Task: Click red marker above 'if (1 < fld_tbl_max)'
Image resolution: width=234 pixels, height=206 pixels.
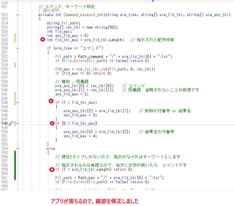Action: point(51,101)
